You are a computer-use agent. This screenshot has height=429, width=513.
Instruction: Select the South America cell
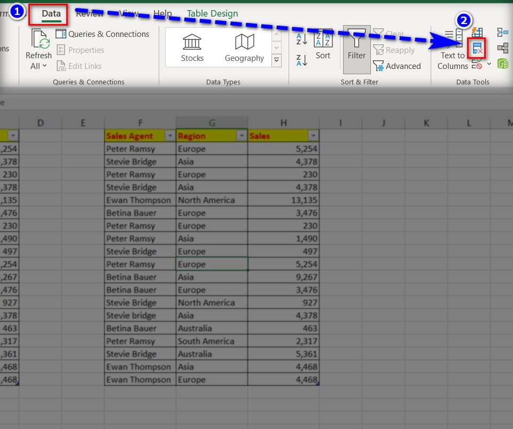(x=212, y=341)
